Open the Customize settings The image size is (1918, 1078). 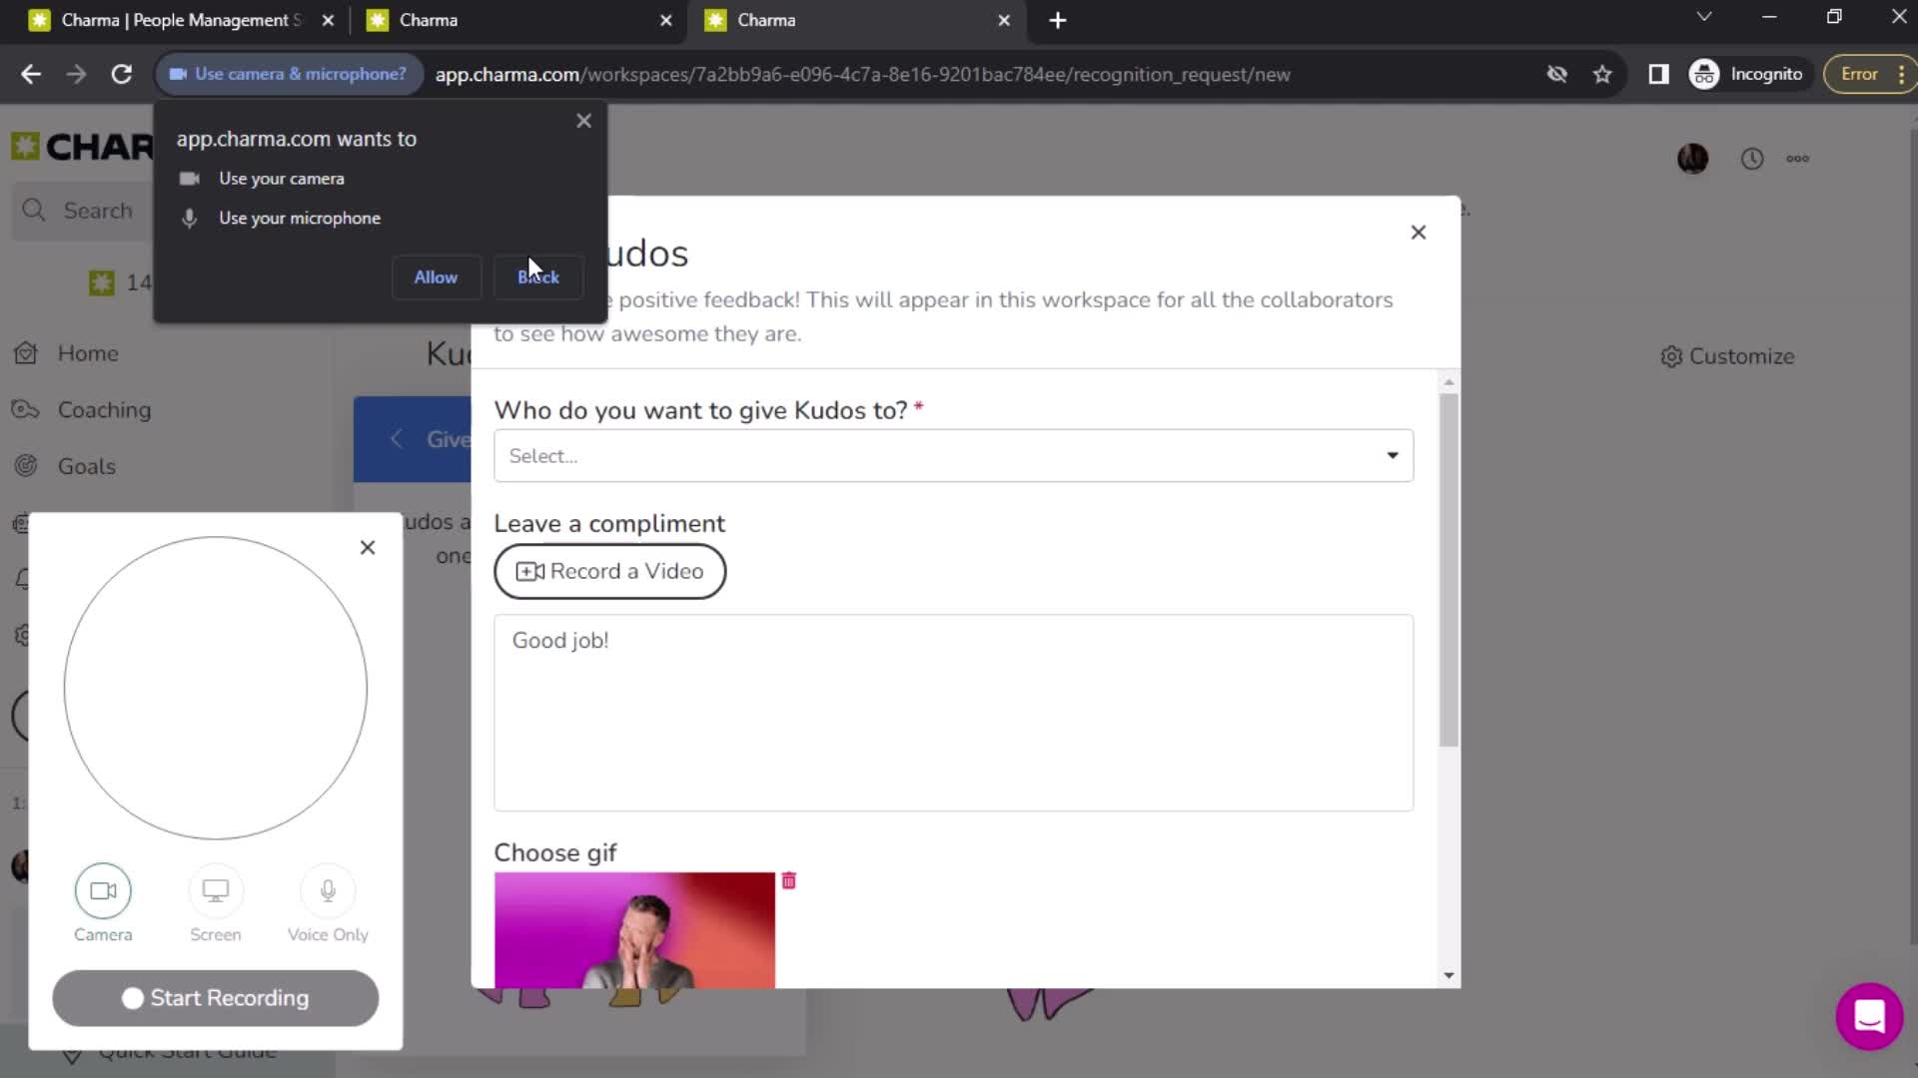coord(1728,356)
